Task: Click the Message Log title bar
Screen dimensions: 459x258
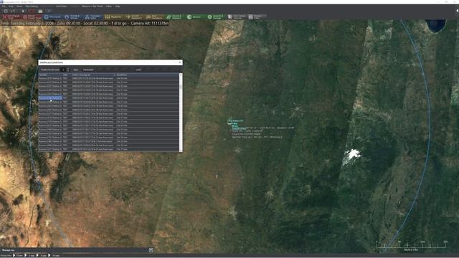Action: pos(77,250)
